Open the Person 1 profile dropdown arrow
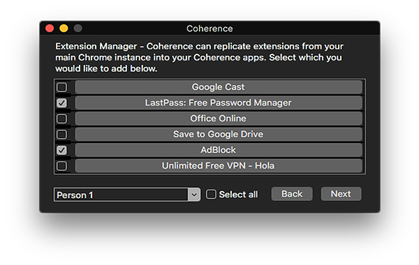The width and height of the screenshot is (419, 265). pos(194,195)
